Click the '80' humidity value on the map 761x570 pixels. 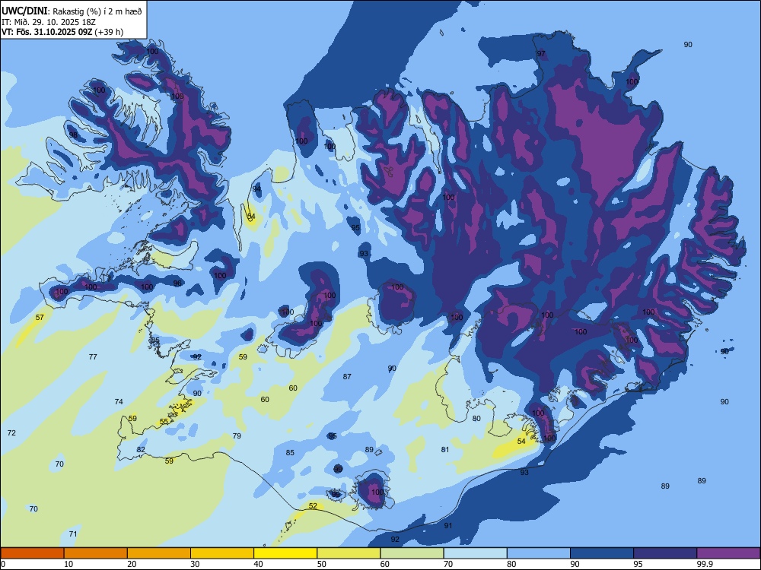pos(476,418)
